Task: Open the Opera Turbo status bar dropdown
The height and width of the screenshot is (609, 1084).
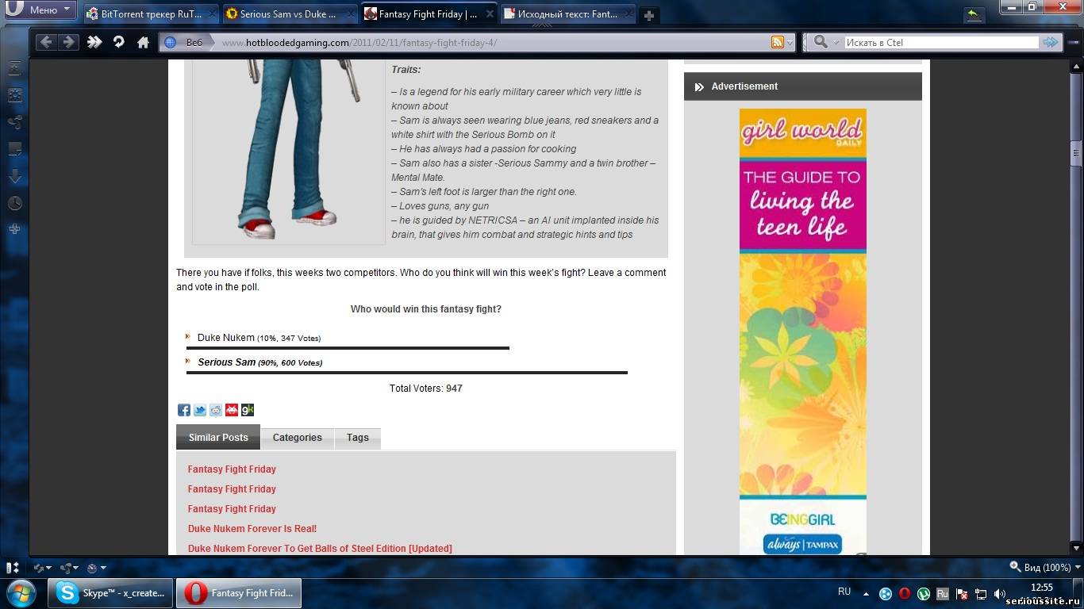Action: 96,568
